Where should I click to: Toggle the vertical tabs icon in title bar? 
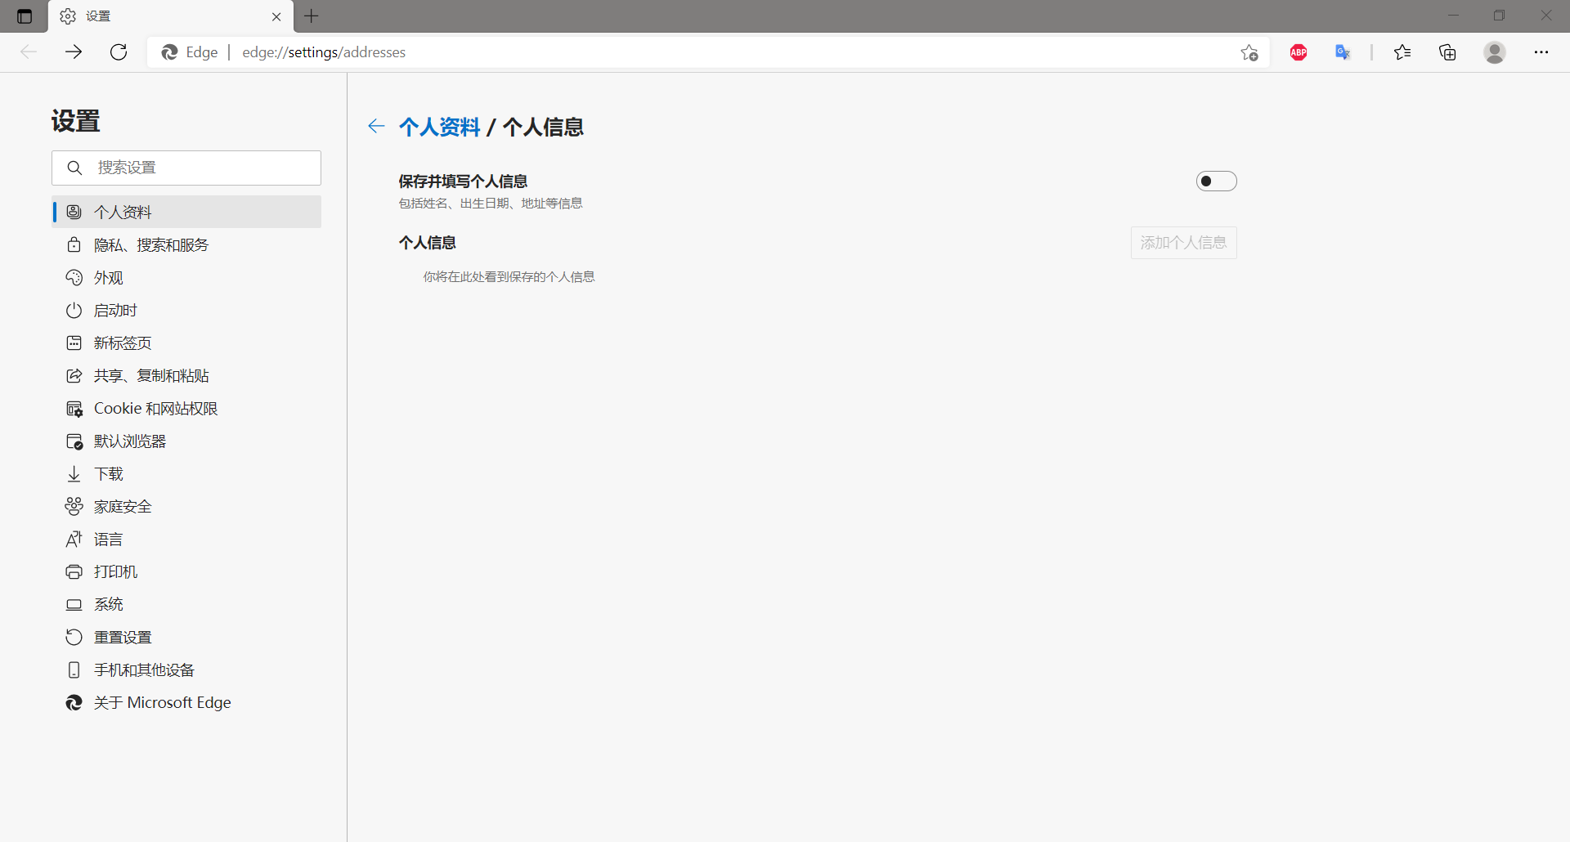(x=25, y=16)
